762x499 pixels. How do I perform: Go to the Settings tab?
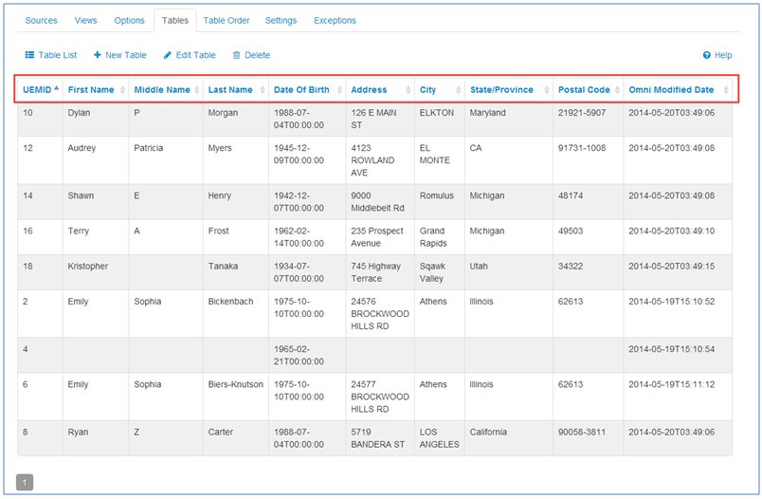pyautogui.click(x=281, y=20)
